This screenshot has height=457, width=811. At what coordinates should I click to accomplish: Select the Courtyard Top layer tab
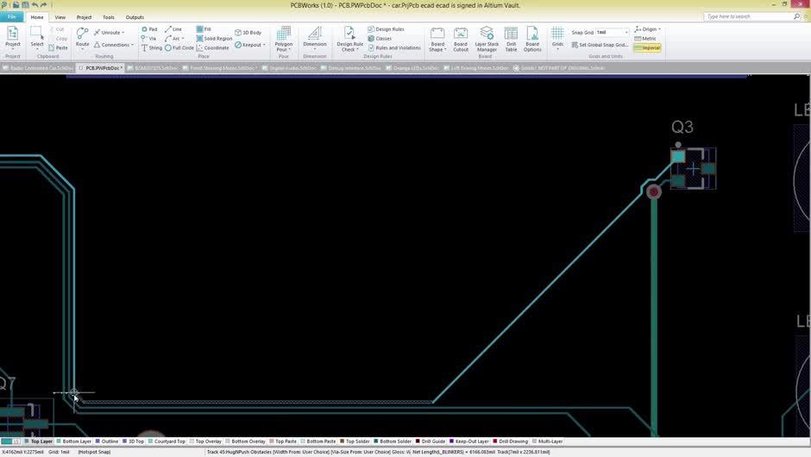(x=167, y=441)
